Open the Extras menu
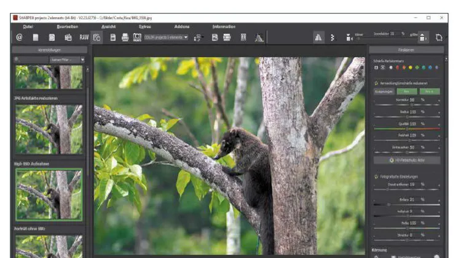 click(x=144, y=26)
